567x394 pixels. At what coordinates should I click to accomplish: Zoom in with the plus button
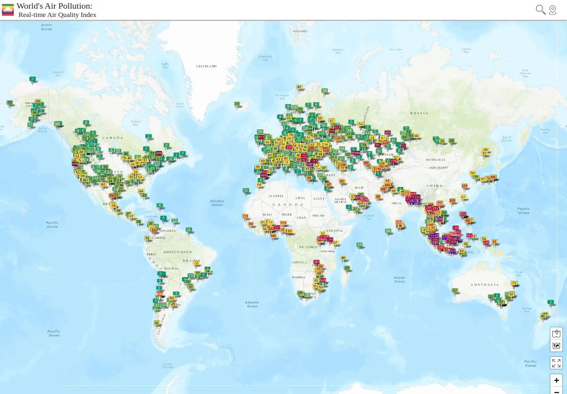556,380
